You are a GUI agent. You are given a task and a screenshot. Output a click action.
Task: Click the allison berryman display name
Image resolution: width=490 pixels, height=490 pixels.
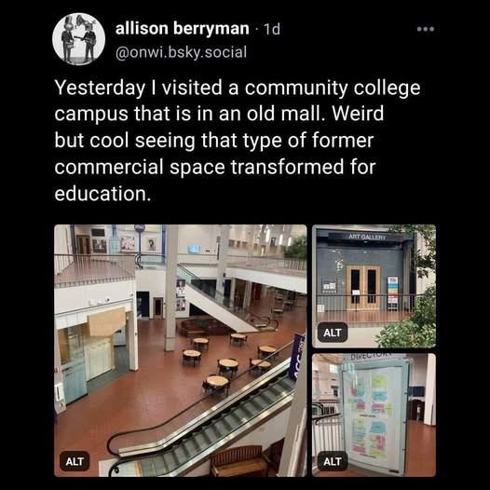pos(183,29)
